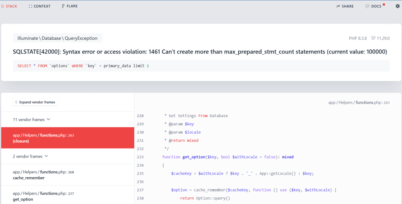
Task: Click the Laravel logo next to 11.29.0
Action: [373, 38]
